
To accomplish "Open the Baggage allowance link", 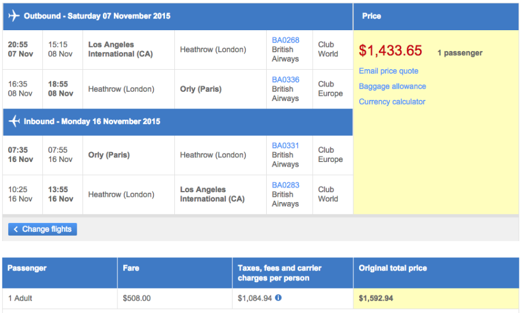I will (x=392, y=87).
